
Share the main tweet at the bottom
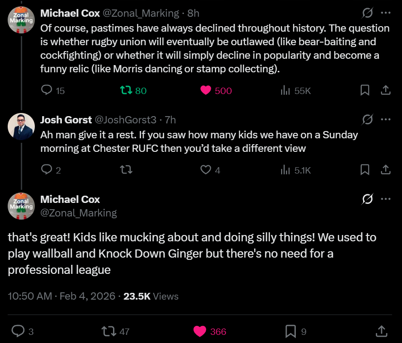[x=381, y=331]
